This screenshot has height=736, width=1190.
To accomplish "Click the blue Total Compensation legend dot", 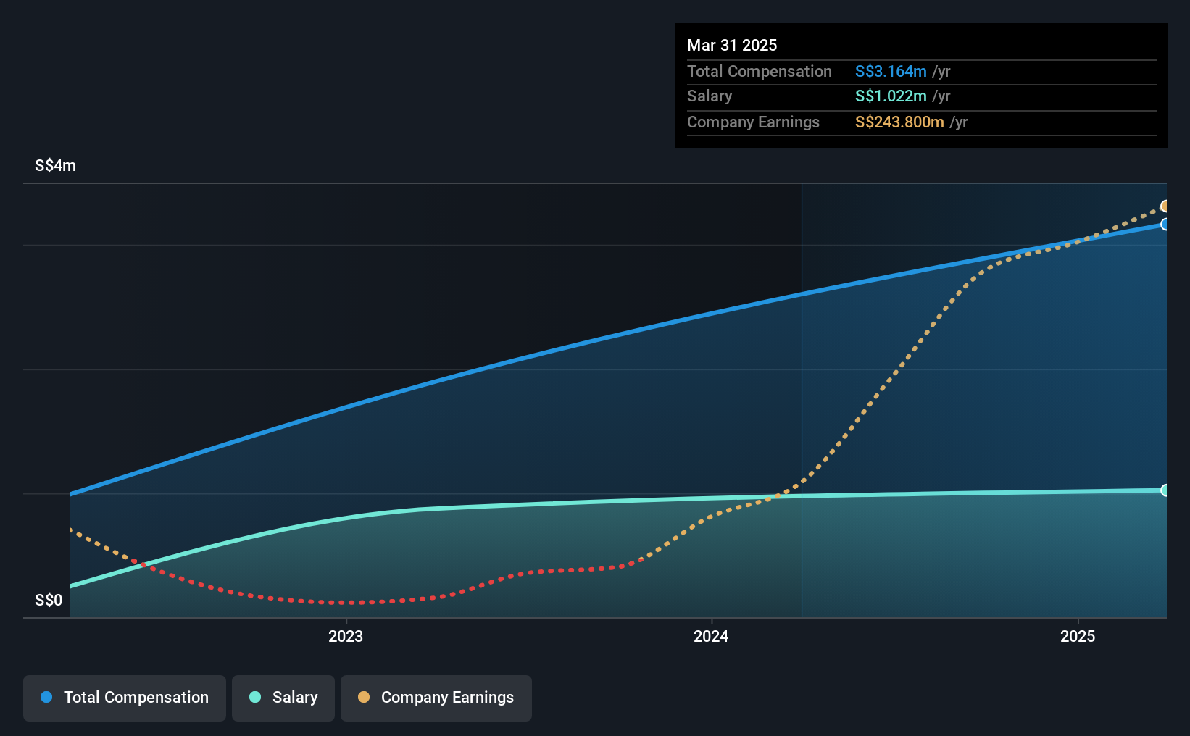I will [46, 697].
